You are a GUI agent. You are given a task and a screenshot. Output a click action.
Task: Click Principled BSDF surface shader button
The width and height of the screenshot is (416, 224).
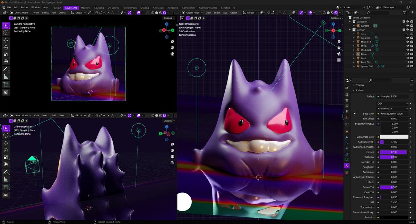pyautogui.click(x=393, y=96)
